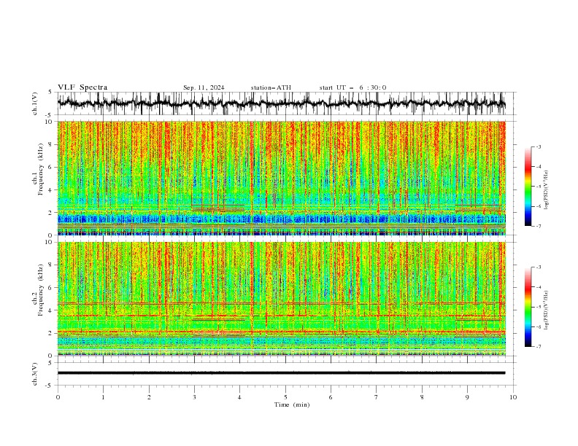The height and width of the screenshot is (446, 578).
Task: Click inside the ch.2 spectrogram plot
Action: 281,299
